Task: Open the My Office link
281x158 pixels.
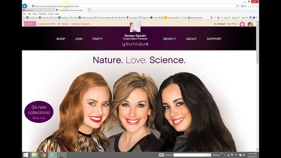Action: (232, 24)
